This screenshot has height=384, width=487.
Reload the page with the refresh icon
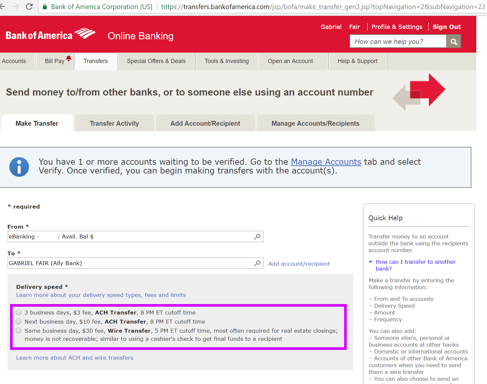29,6
